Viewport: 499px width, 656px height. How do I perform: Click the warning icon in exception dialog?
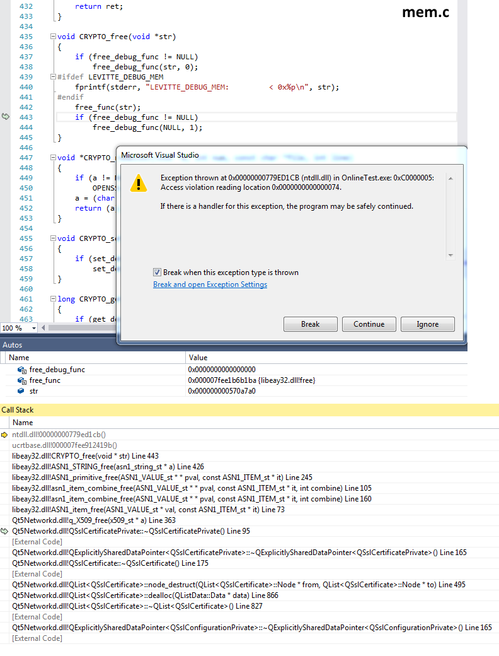tap(139, 184)
